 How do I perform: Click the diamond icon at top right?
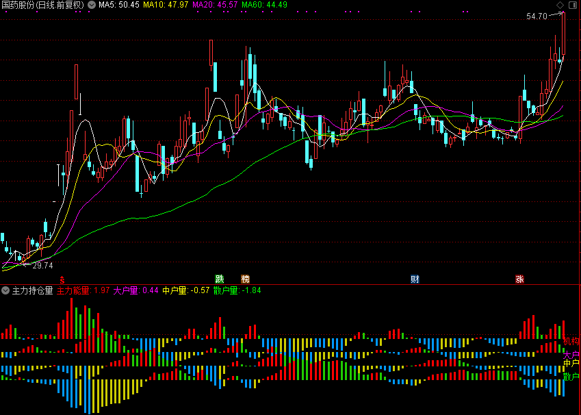click(x=560, y=5)
